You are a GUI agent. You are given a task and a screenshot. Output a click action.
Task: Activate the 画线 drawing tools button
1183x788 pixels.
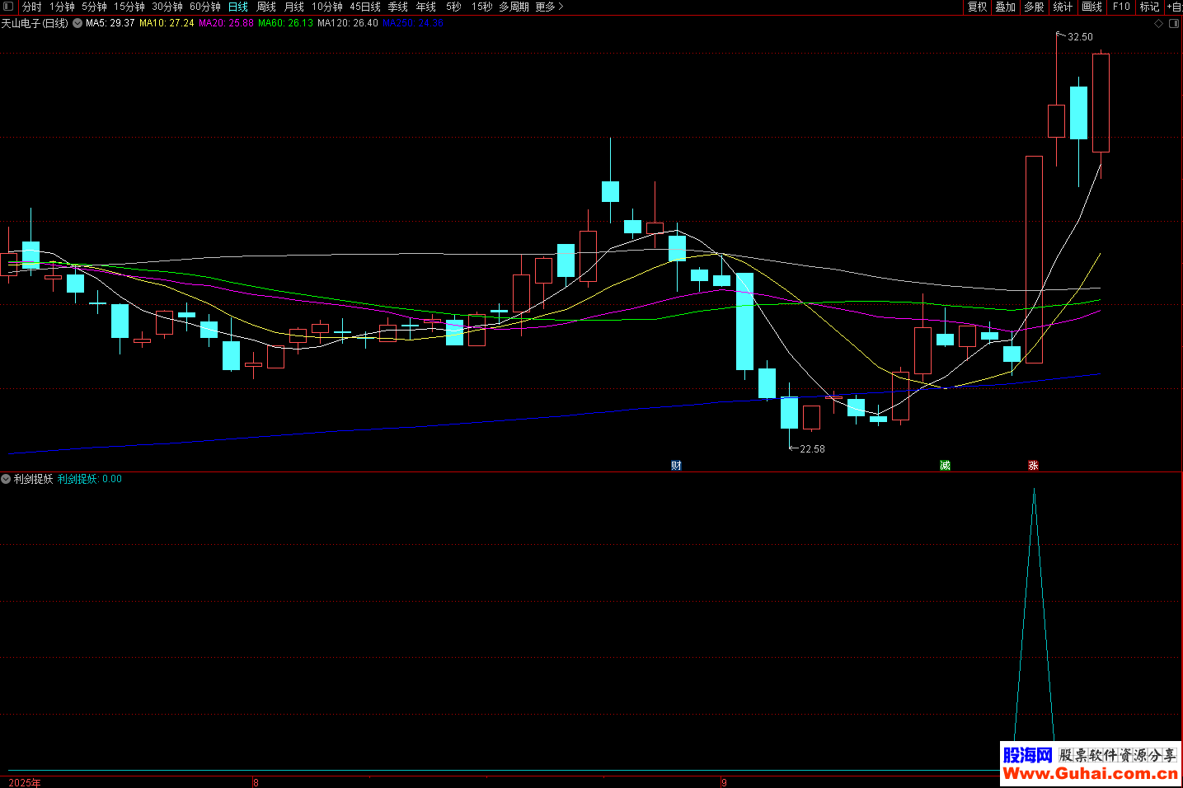pyautogui.click(x=1091, y=7)
